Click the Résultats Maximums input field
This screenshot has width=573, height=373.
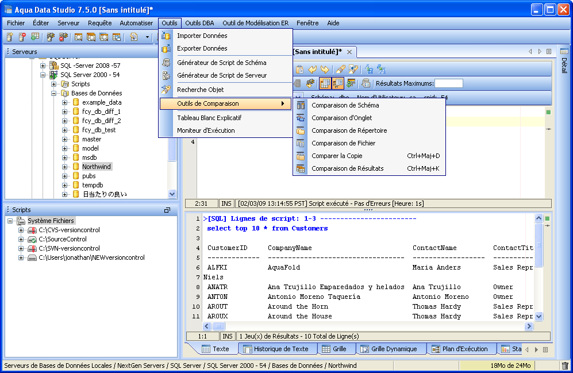pos(448,83)
